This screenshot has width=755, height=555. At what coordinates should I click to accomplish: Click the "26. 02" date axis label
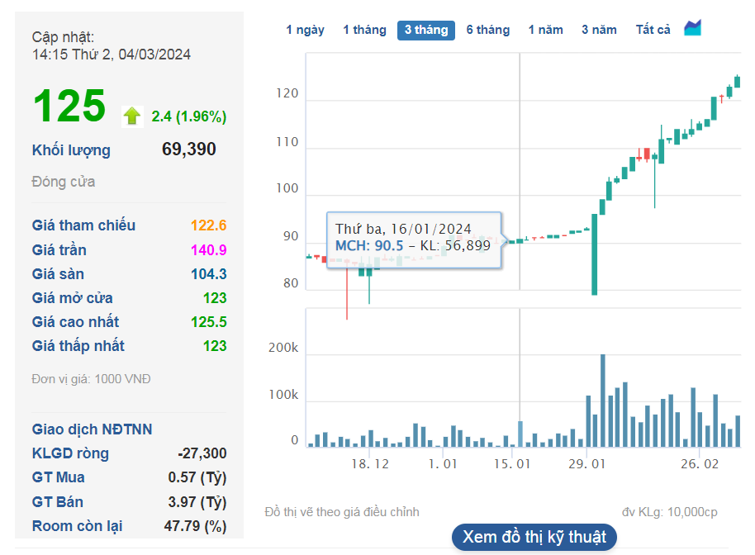tap(700, 463)
